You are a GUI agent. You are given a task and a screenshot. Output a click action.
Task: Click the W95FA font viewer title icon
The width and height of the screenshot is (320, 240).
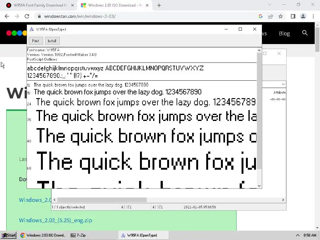pos(32,29)
